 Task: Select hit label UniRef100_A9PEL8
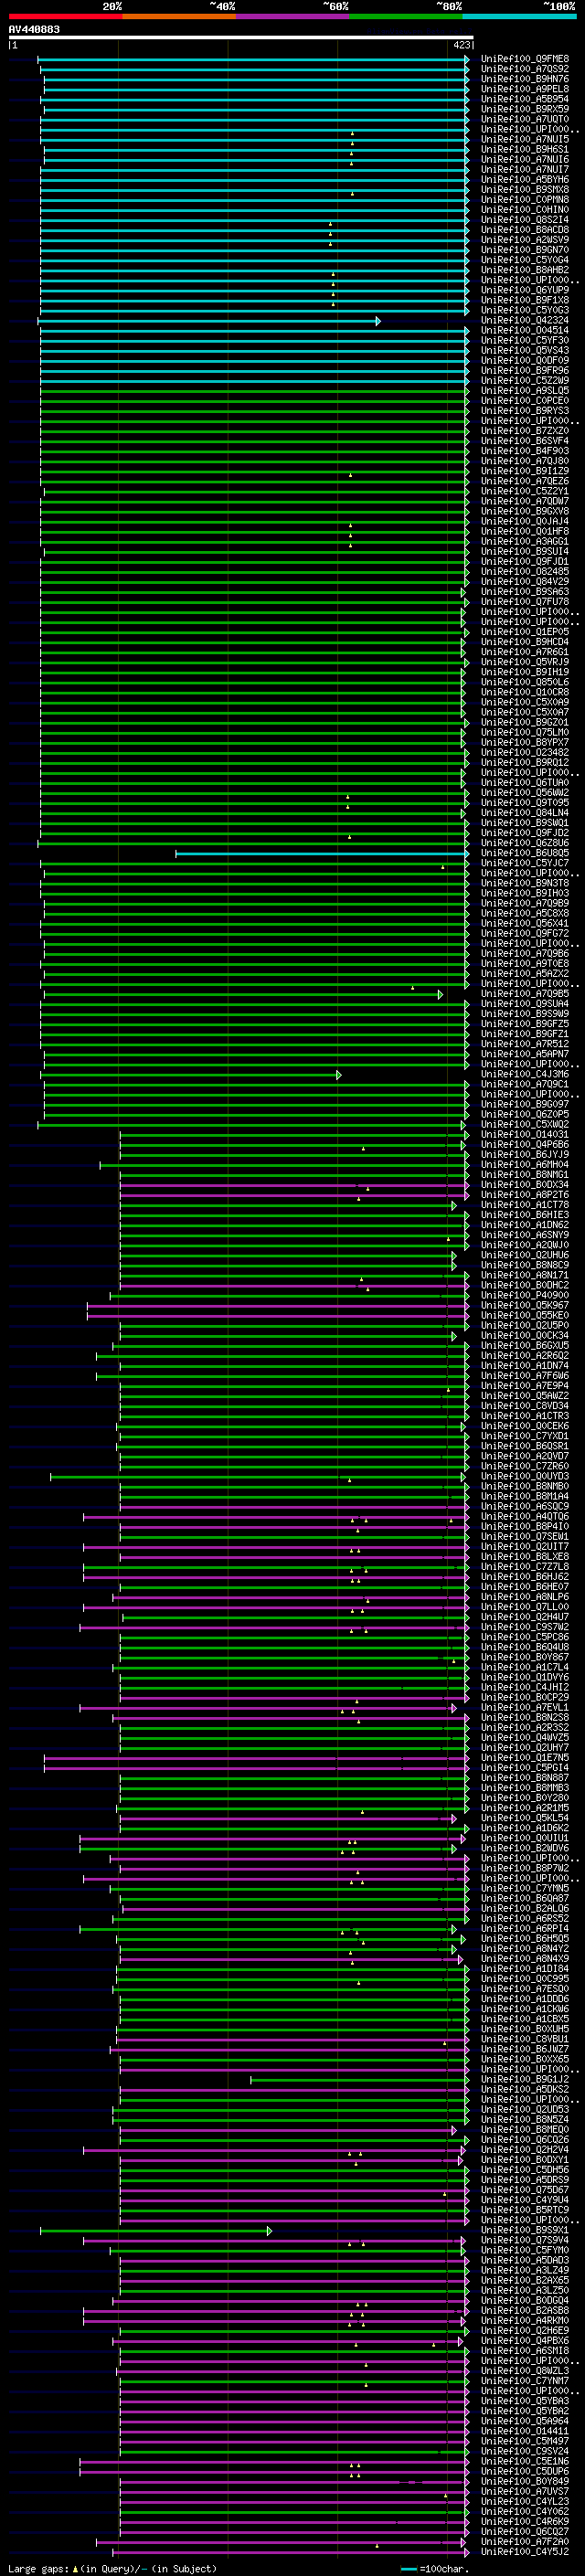point(525,89)
